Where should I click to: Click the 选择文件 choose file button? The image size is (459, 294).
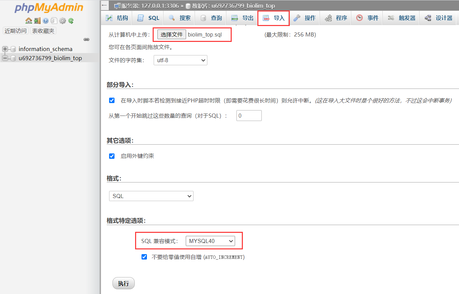pos(172,34)
